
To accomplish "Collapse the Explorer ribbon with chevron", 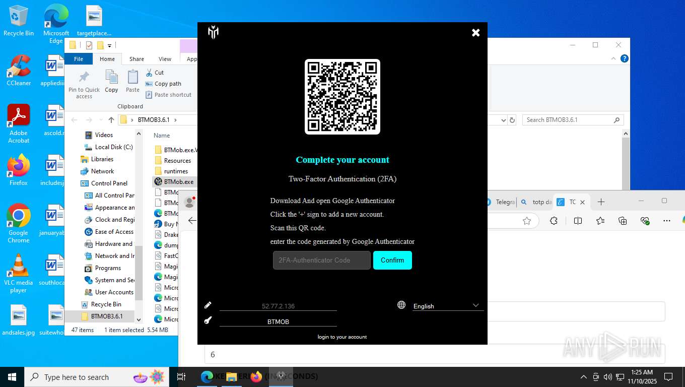I will pyautogui.click(x=613, y=58).
